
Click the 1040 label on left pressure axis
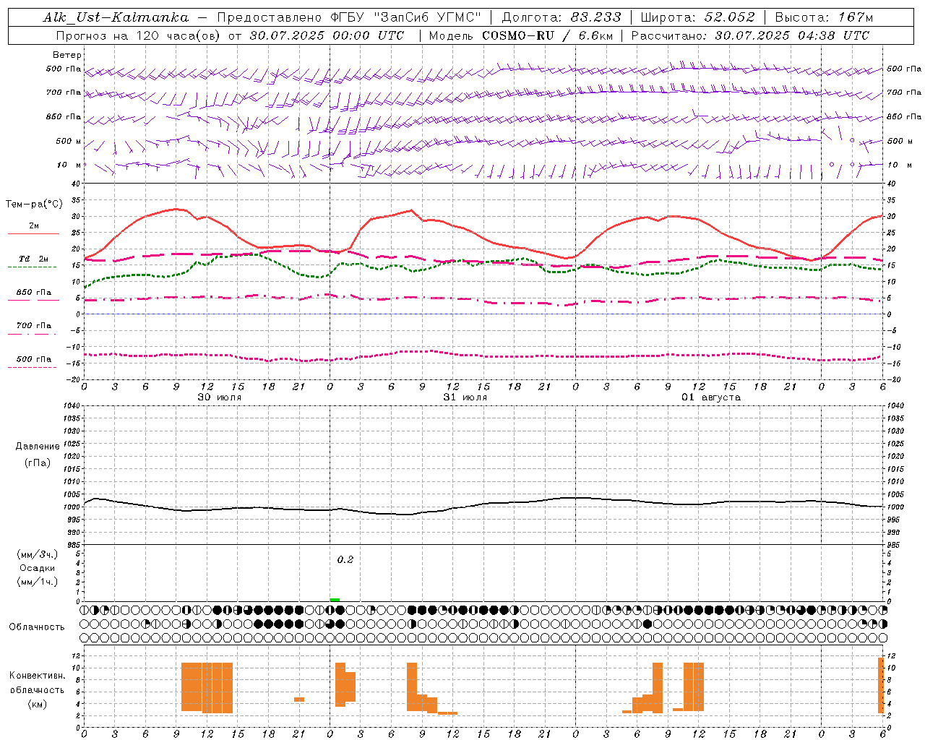pyautogui.click(x=72, y=406)
